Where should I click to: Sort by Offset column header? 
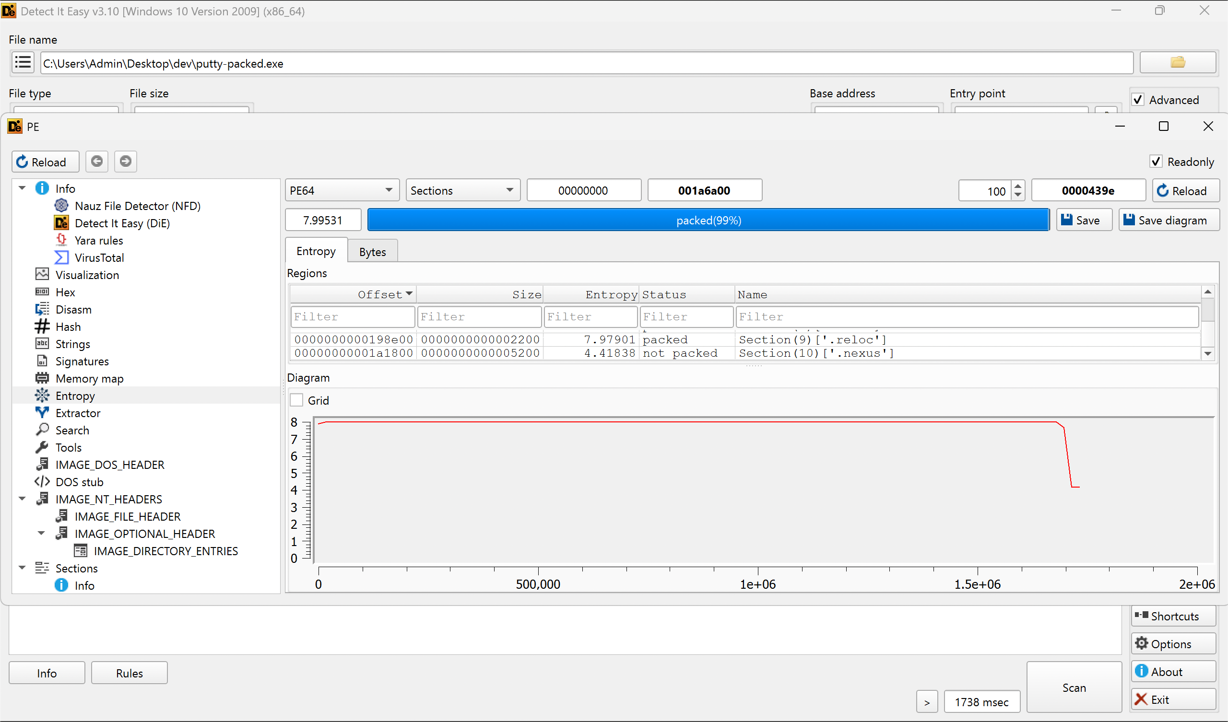[354, 294]
